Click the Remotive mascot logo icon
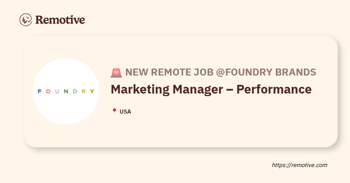Image resolution: width=350 pixels, height=183 pixels. click(x=26, y=20)
